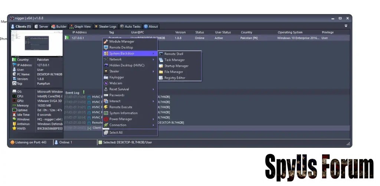The image size is (380, 186).
Task: Expand the Power Manager submenu
Action: [153, 119]
